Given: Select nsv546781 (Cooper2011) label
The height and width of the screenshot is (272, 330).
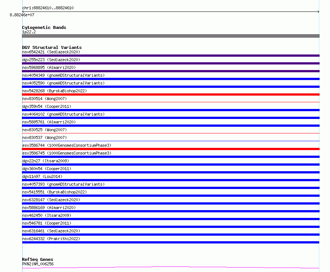Looking at the screenshot, I should 47,223.
